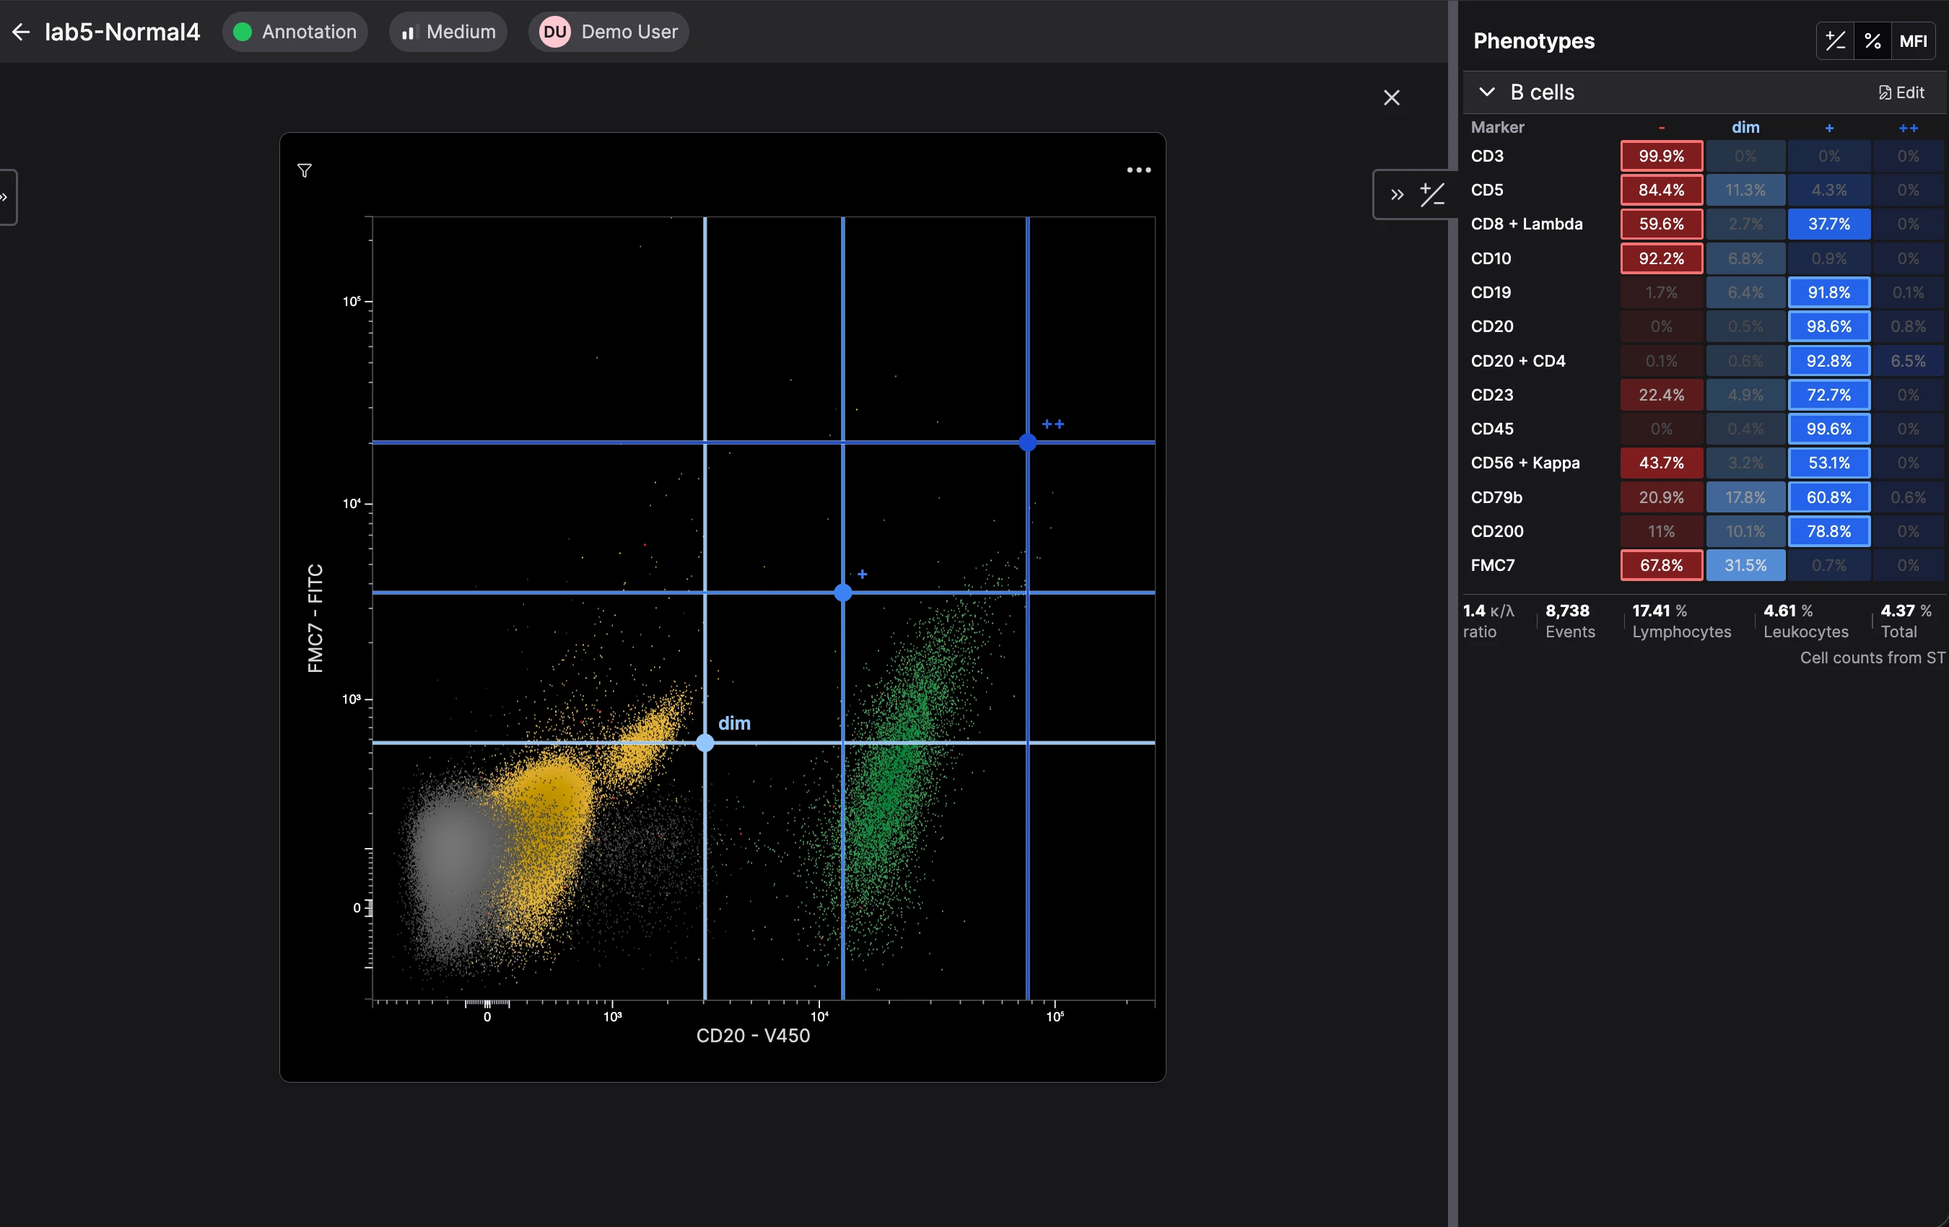Click the CD19 marker row label
This screenshot has width=1949, height=1227.
tap(1491, 292)
